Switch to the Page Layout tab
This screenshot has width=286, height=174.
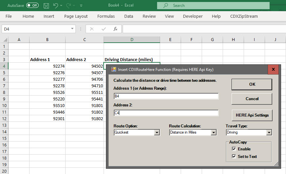76,16
